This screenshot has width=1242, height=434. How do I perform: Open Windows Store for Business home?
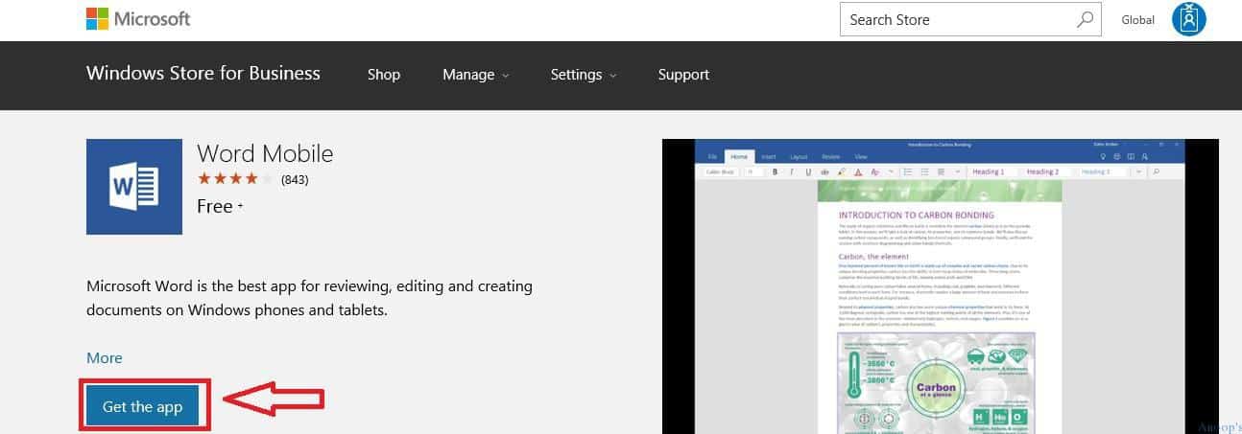[x=203, y=74]
